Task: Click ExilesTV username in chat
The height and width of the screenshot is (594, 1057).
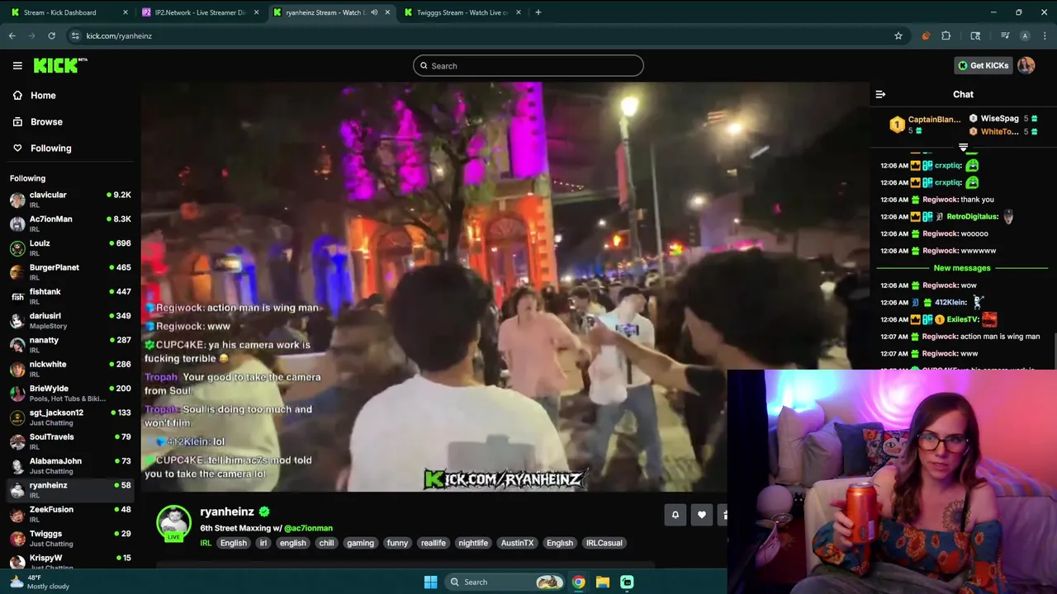Action: pyautogui.click(x=963, y=319)
